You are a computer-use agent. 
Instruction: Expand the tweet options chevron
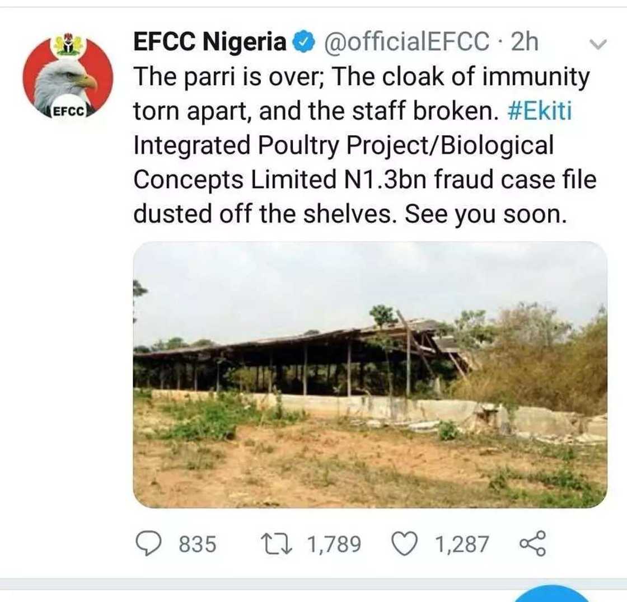pos(598,44)
